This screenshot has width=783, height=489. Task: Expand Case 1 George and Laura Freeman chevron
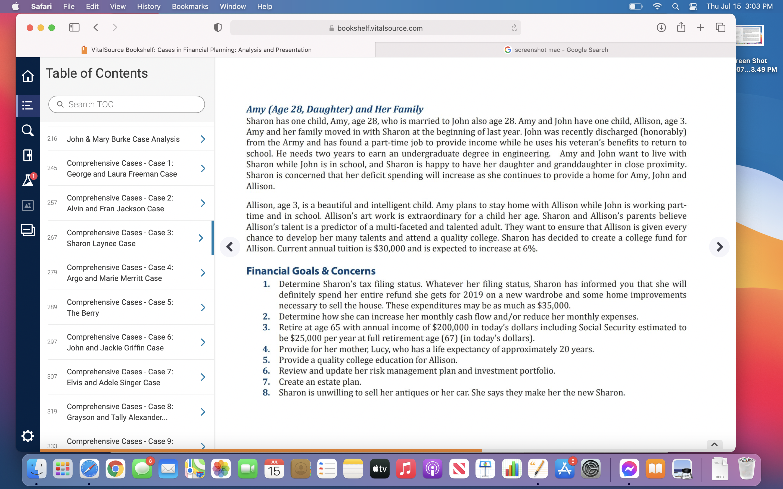(x=203, y=168)
